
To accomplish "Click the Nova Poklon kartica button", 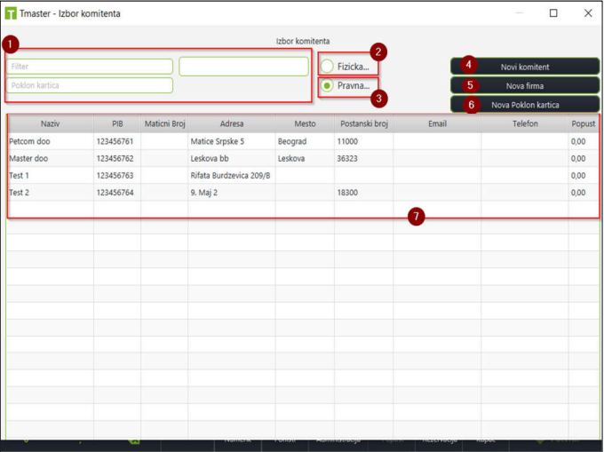I will coord(525,105).
